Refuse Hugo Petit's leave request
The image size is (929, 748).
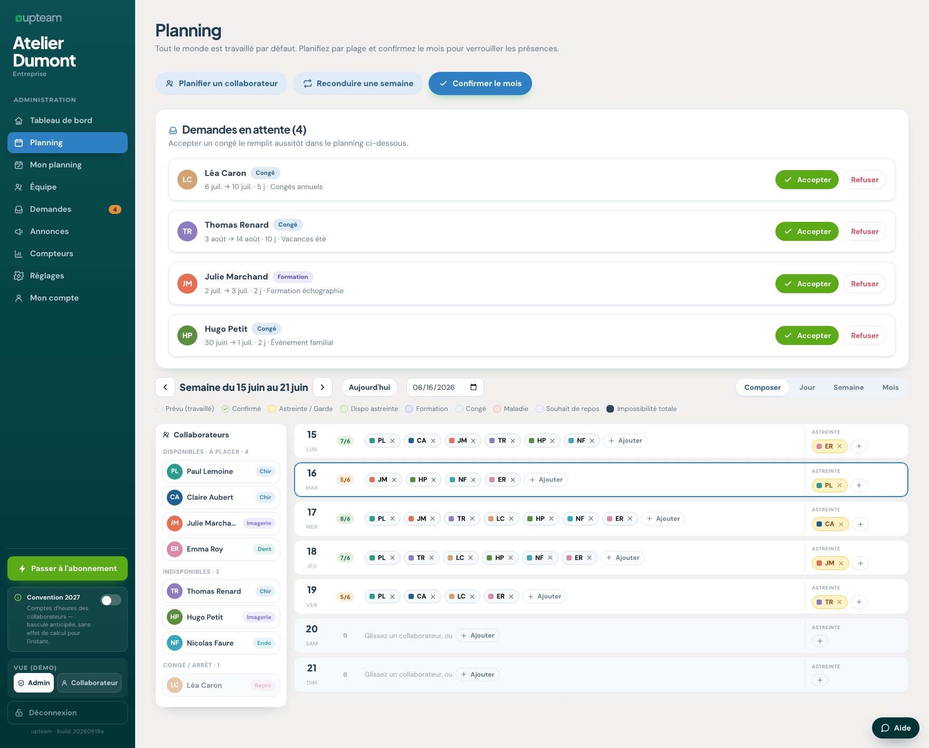coord(865,335)
